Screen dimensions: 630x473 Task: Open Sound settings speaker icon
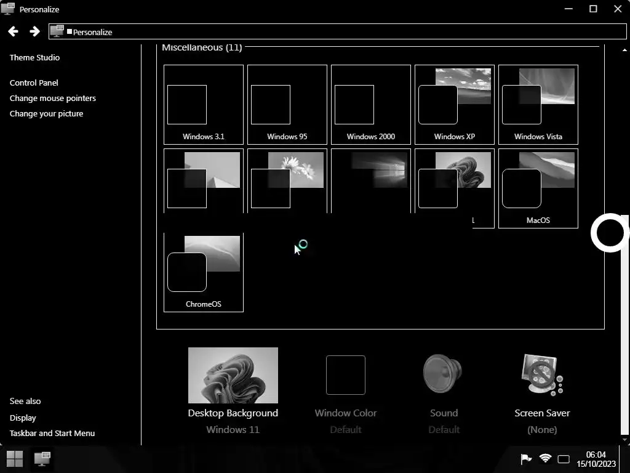(x=443, y=373)
